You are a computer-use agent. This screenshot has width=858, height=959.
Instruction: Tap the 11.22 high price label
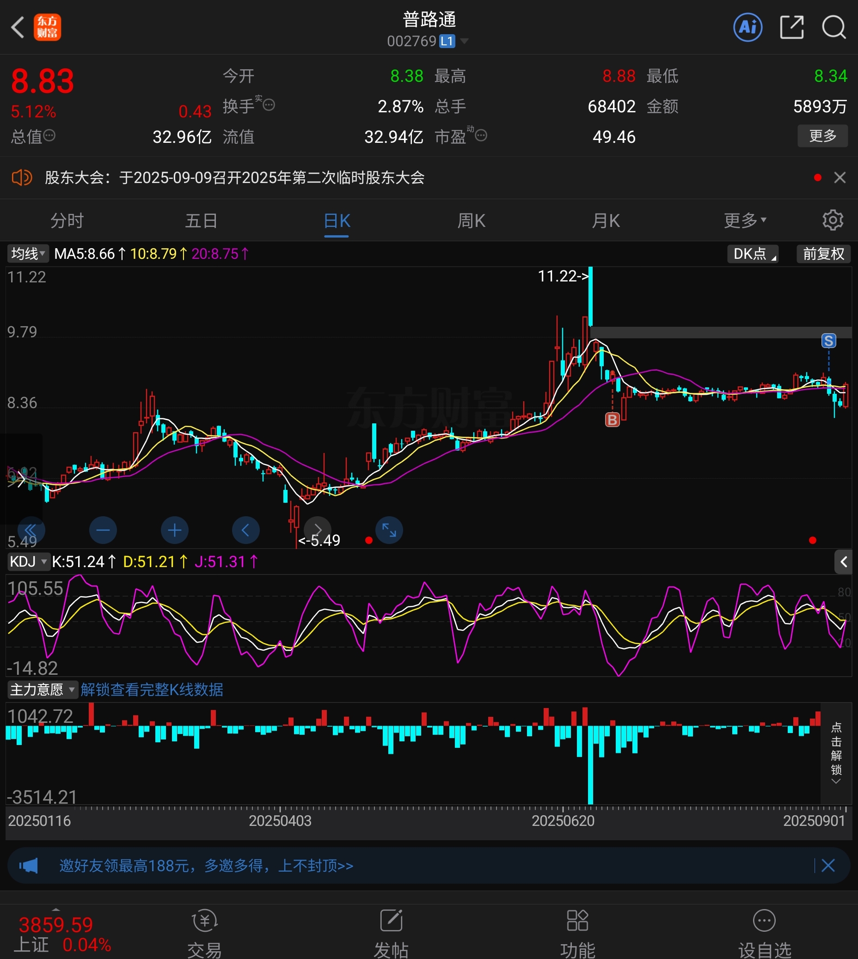[564, 276]
